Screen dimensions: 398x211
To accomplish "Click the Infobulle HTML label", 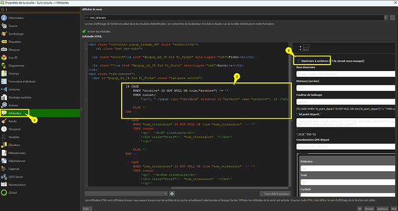I will click(x=92, y=36).
